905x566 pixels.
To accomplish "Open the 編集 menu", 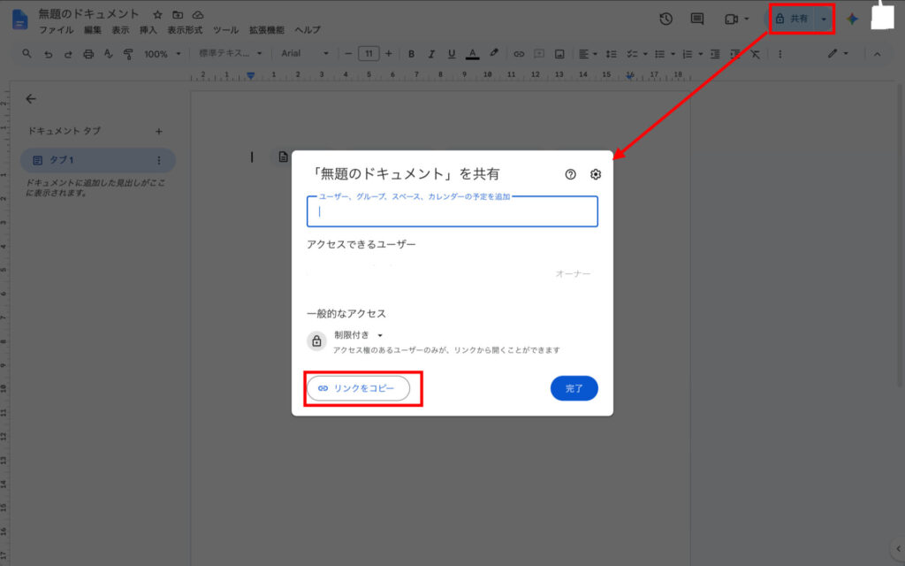I will [92, 30].
